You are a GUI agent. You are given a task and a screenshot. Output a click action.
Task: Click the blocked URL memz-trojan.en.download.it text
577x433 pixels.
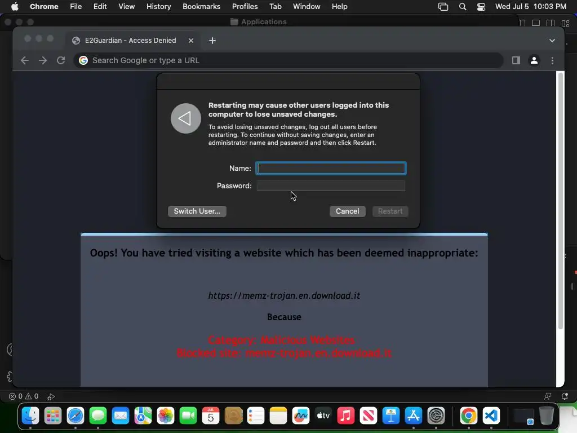point(284,295)
